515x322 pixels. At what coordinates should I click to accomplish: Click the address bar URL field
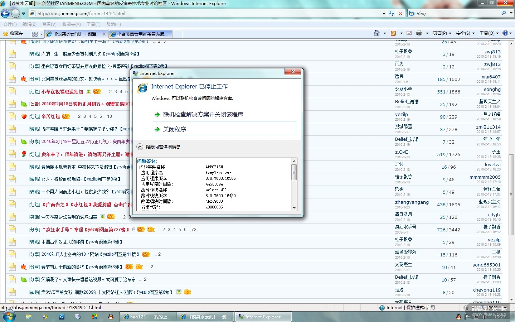pyautogui.click(x=205, y=14)
